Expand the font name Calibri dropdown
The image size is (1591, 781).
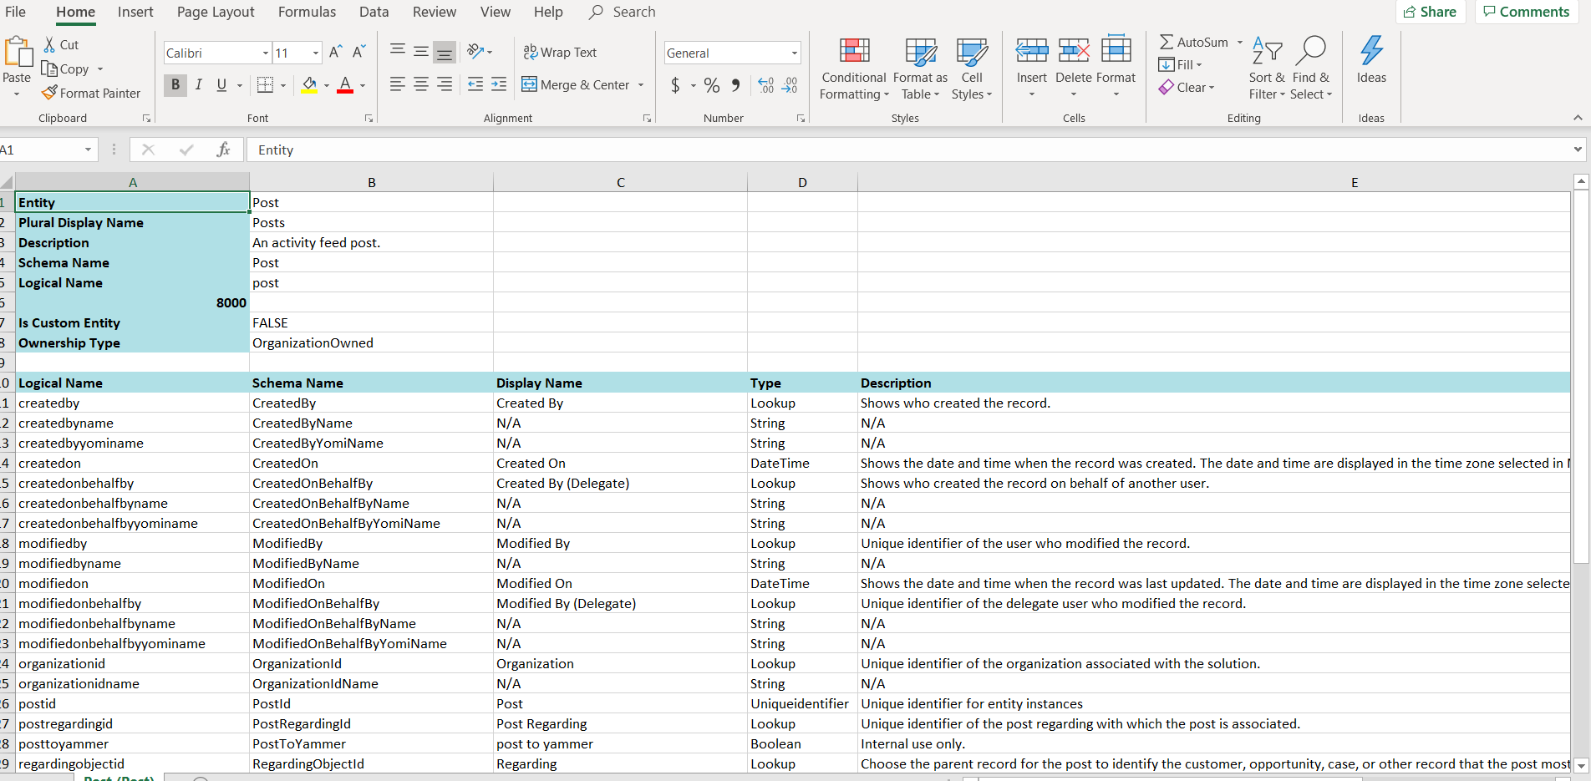[266, 53]
